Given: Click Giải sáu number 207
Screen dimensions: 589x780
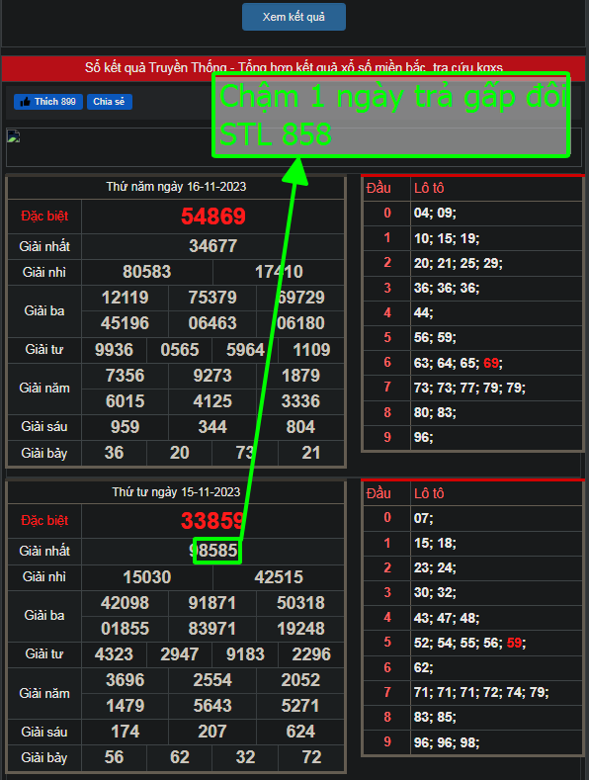Looking at the screenshot, I should coord(212,732).
